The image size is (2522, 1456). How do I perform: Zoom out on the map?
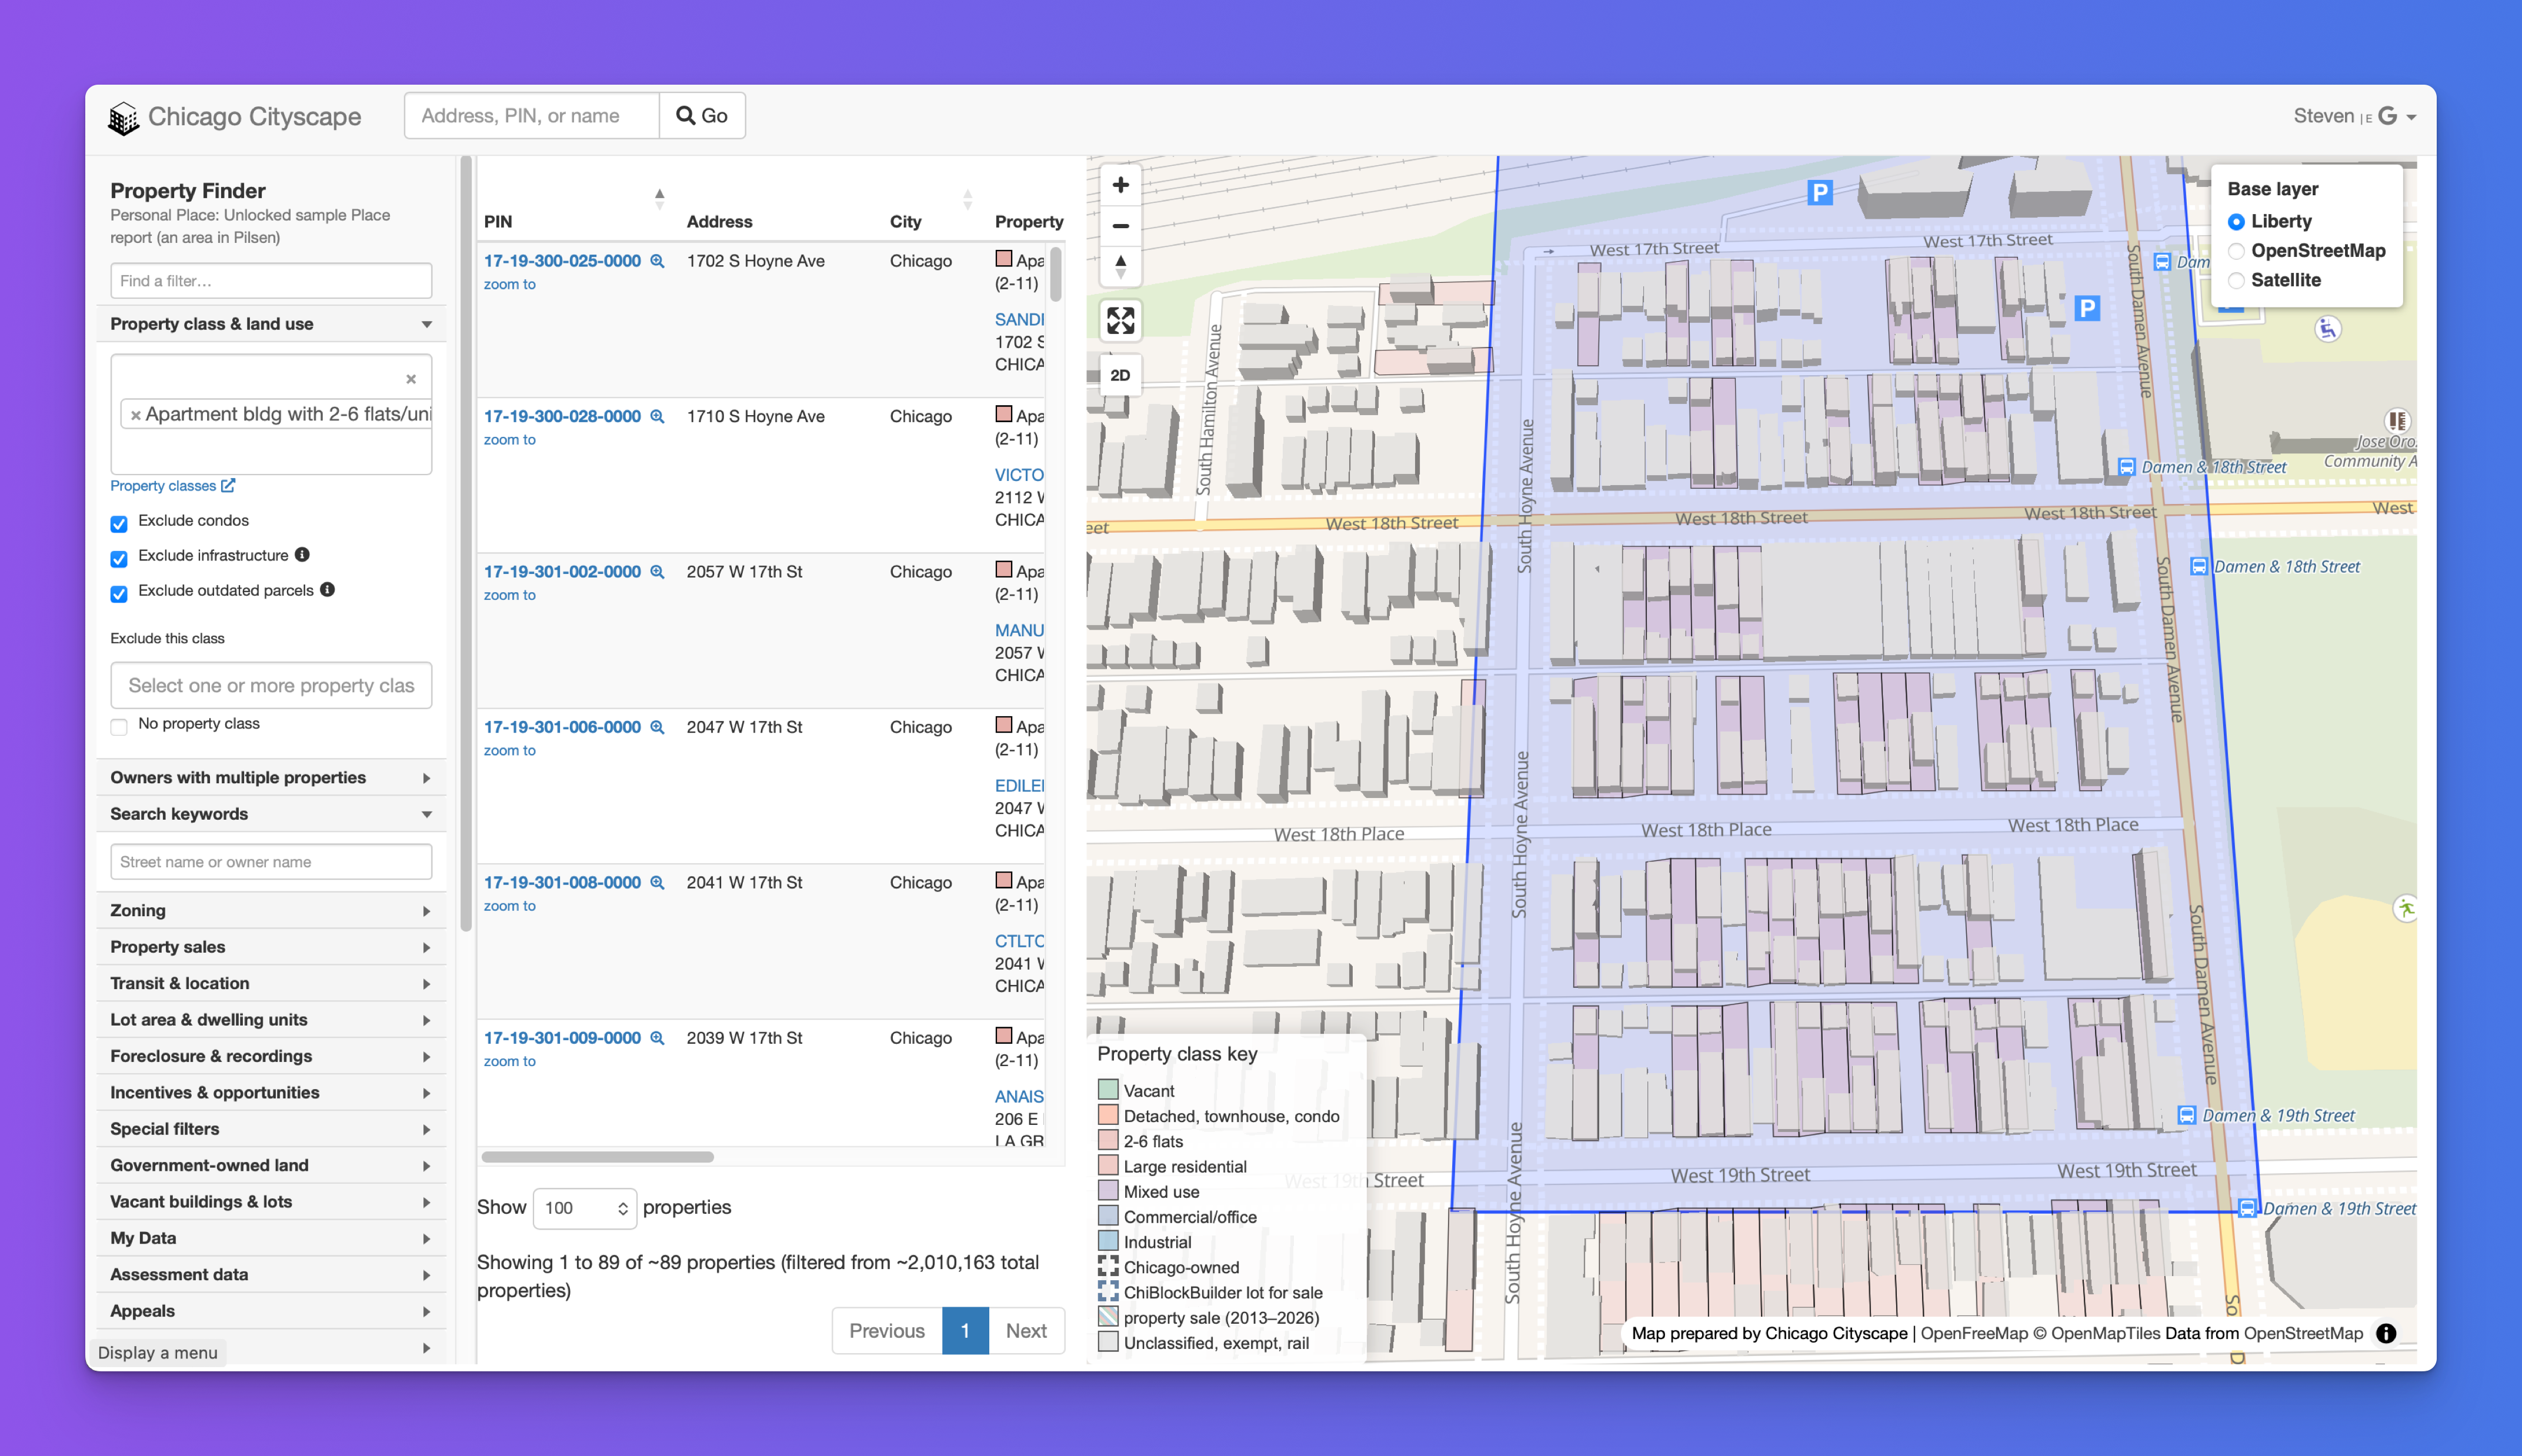pos(1120,225)
